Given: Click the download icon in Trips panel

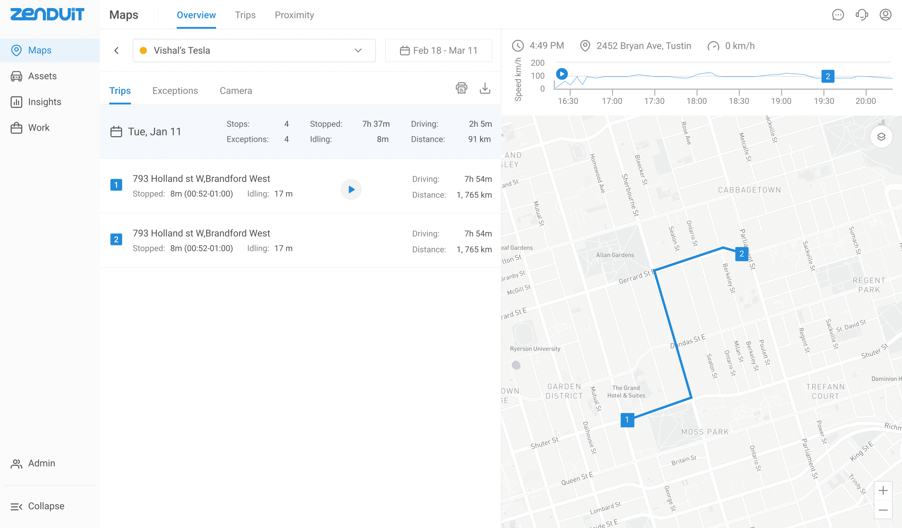Looking at the screenshot, I should click(484, 88).
